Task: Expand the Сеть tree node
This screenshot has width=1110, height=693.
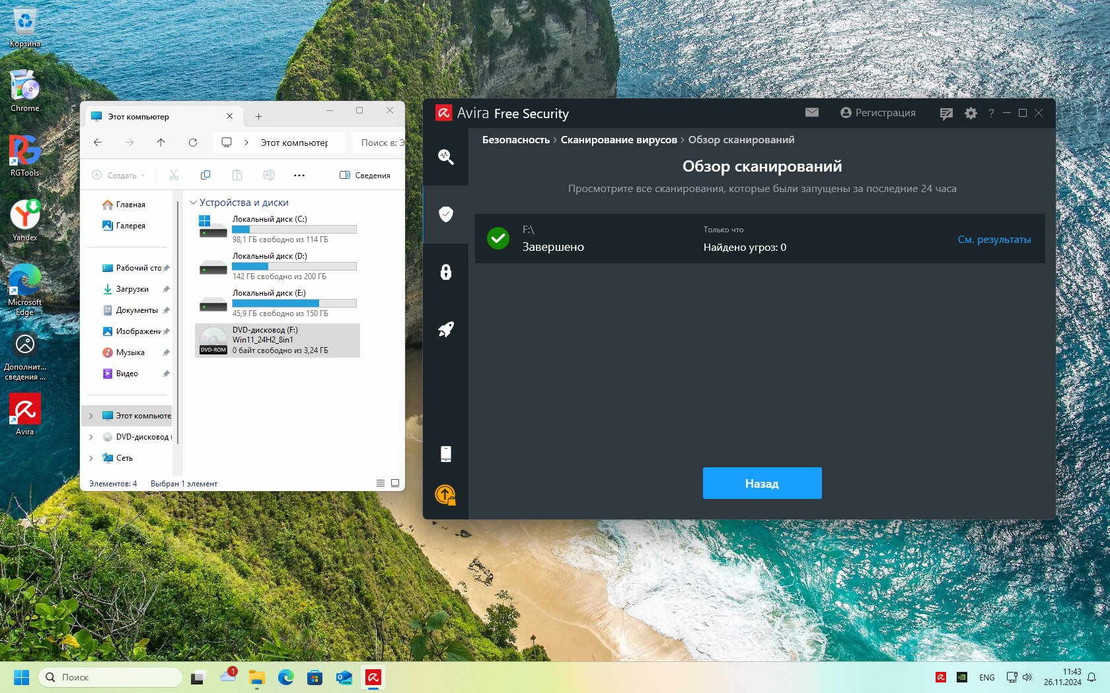Action: tap(91, 458)
